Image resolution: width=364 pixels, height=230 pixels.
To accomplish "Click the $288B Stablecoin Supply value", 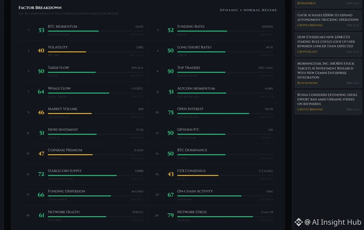I will [139, 171].
